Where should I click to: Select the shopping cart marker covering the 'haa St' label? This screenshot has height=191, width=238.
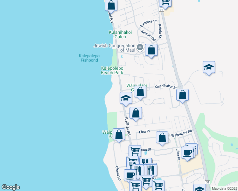click(x=135, y=151)
